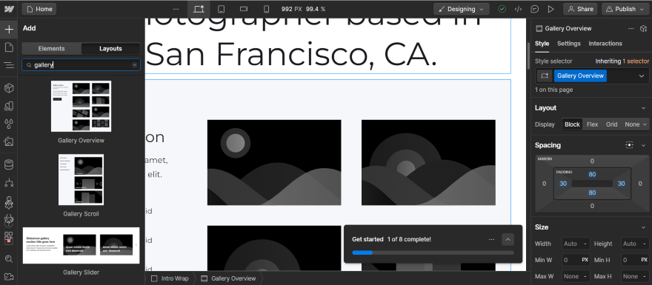
Task: Open the Components cube icon in sidebar
Action: click(x=9, y=88)
